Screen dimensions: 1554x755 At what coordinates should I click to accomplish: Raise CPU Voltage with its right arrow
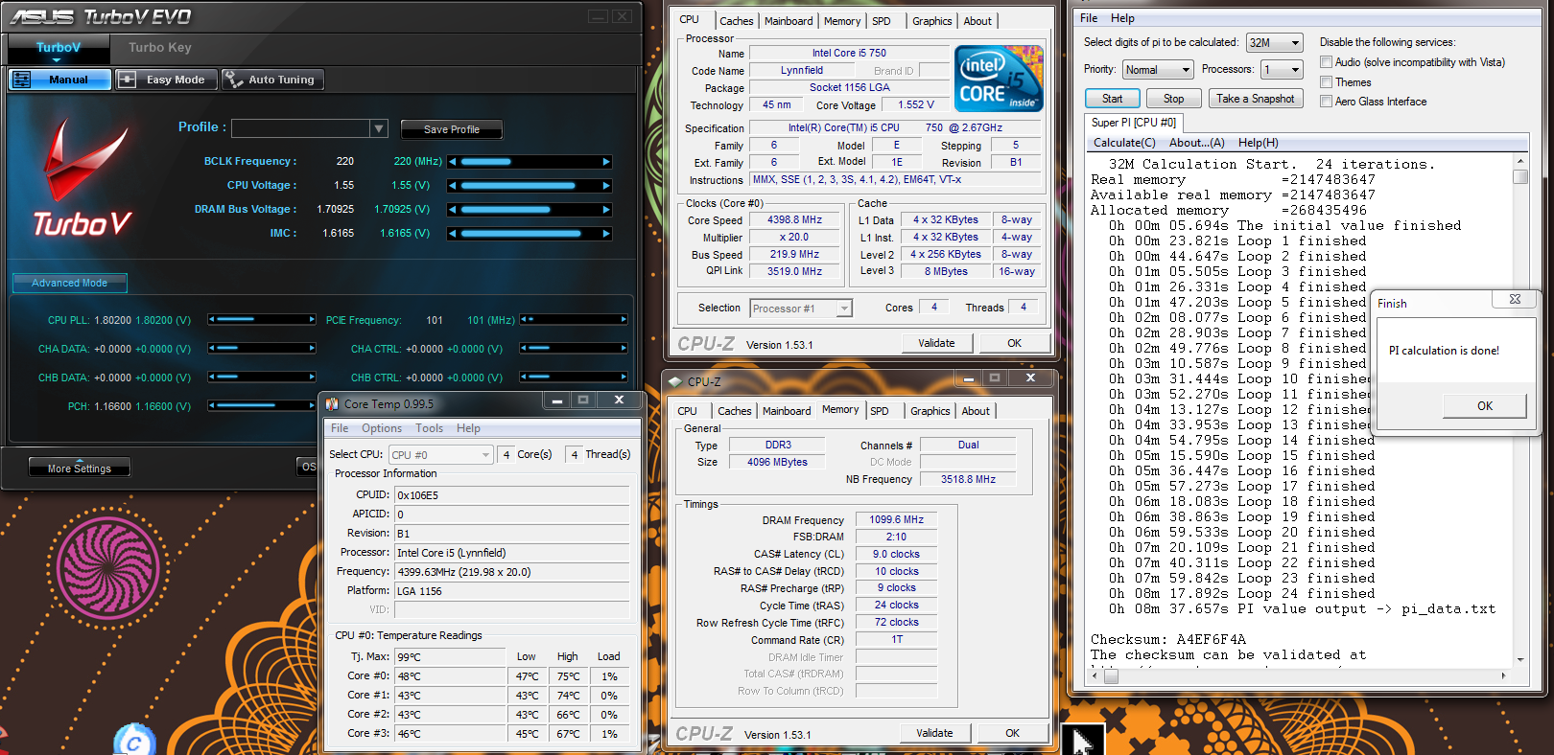(606, 186)
